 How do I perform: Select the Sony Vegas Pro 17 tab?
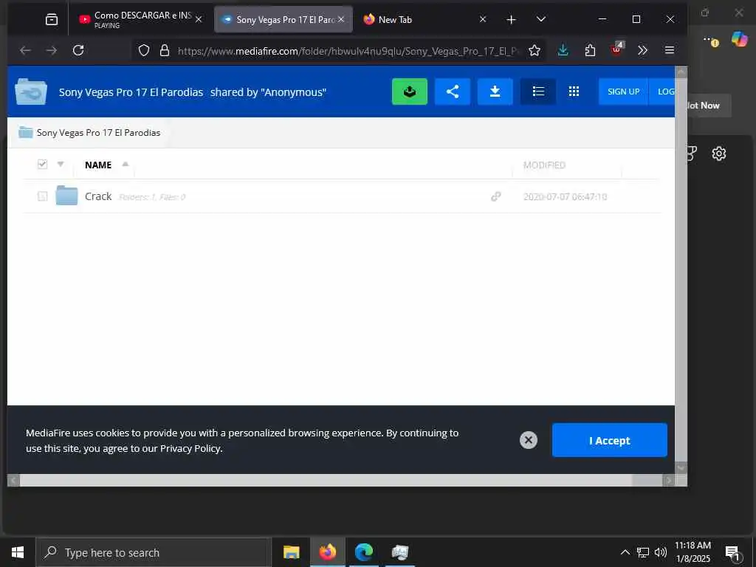coord(283,19)
